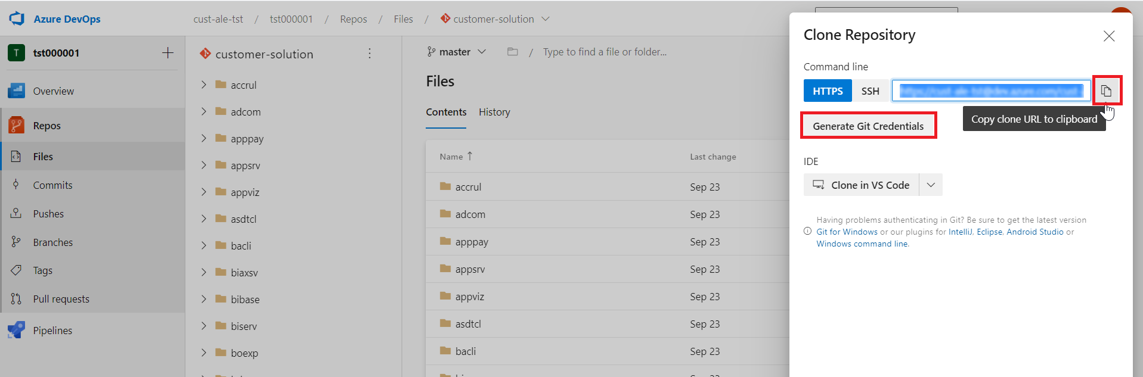Copy clone URL to clipboard
The height and width of the screenshot is (377, 1143).
point(1106,91)
